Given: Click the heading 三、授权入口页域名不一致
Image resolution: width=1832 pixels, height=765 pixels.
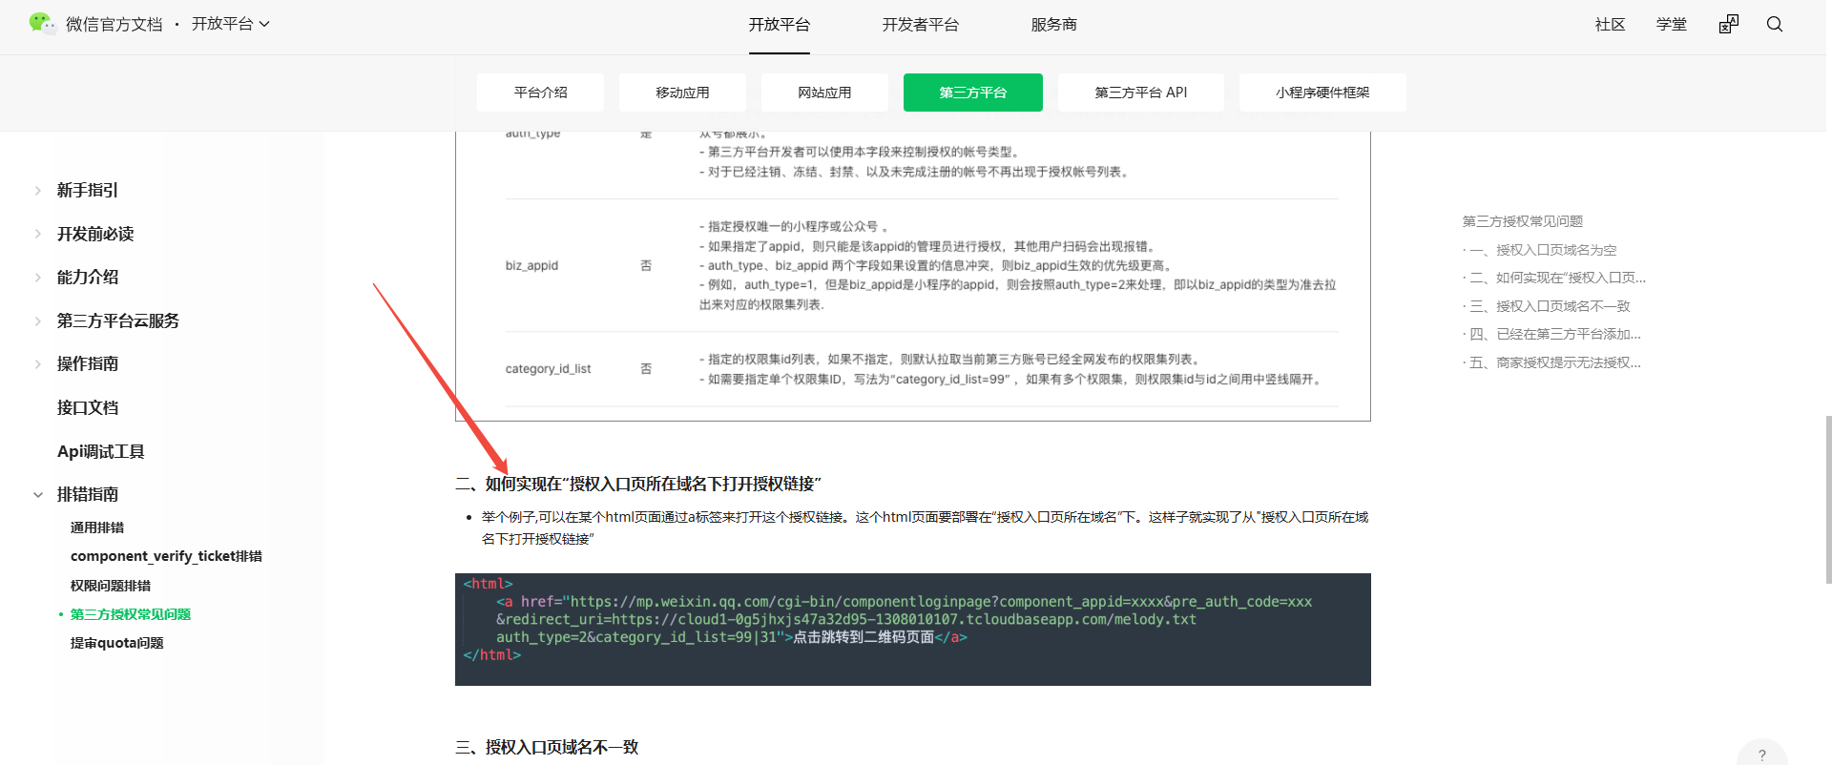Looking at the screenshot, I should (547, 747).
